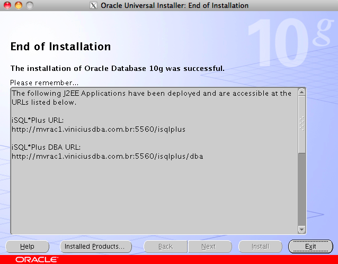Minimize the installer with the yellow button

[18, 5]
